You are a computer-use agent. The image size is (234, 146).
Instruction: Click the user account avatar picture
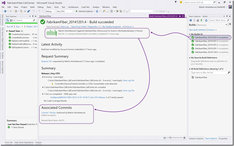click(x=230, y=7)
